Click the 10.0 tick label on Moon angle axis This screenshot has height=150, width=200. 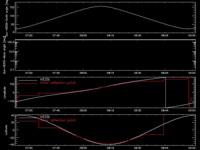pyautogui.click(x=11, y=51)
